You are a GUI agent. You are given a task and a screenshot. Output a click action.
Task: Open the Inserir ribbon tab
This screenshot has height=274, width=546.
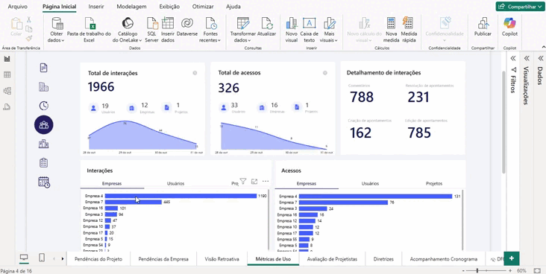95,7
